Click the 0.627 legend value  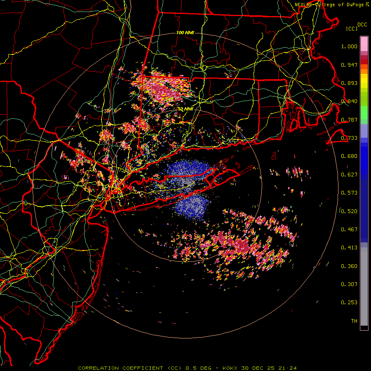point(349,175)
